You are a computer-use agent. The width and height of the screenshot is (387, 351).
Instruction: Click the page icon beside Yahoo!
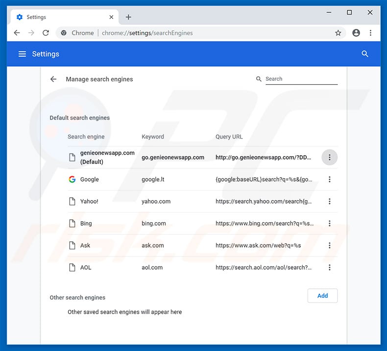tap(72, 201)
